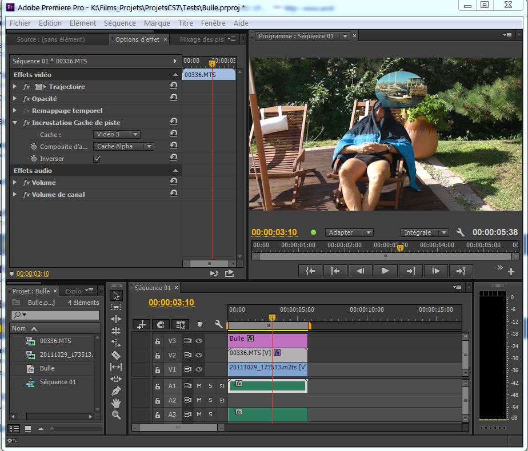Collapse Incrustation Cache de piste effect
Viewport: 528px width, 451px height.
click(x=15, y=123)
